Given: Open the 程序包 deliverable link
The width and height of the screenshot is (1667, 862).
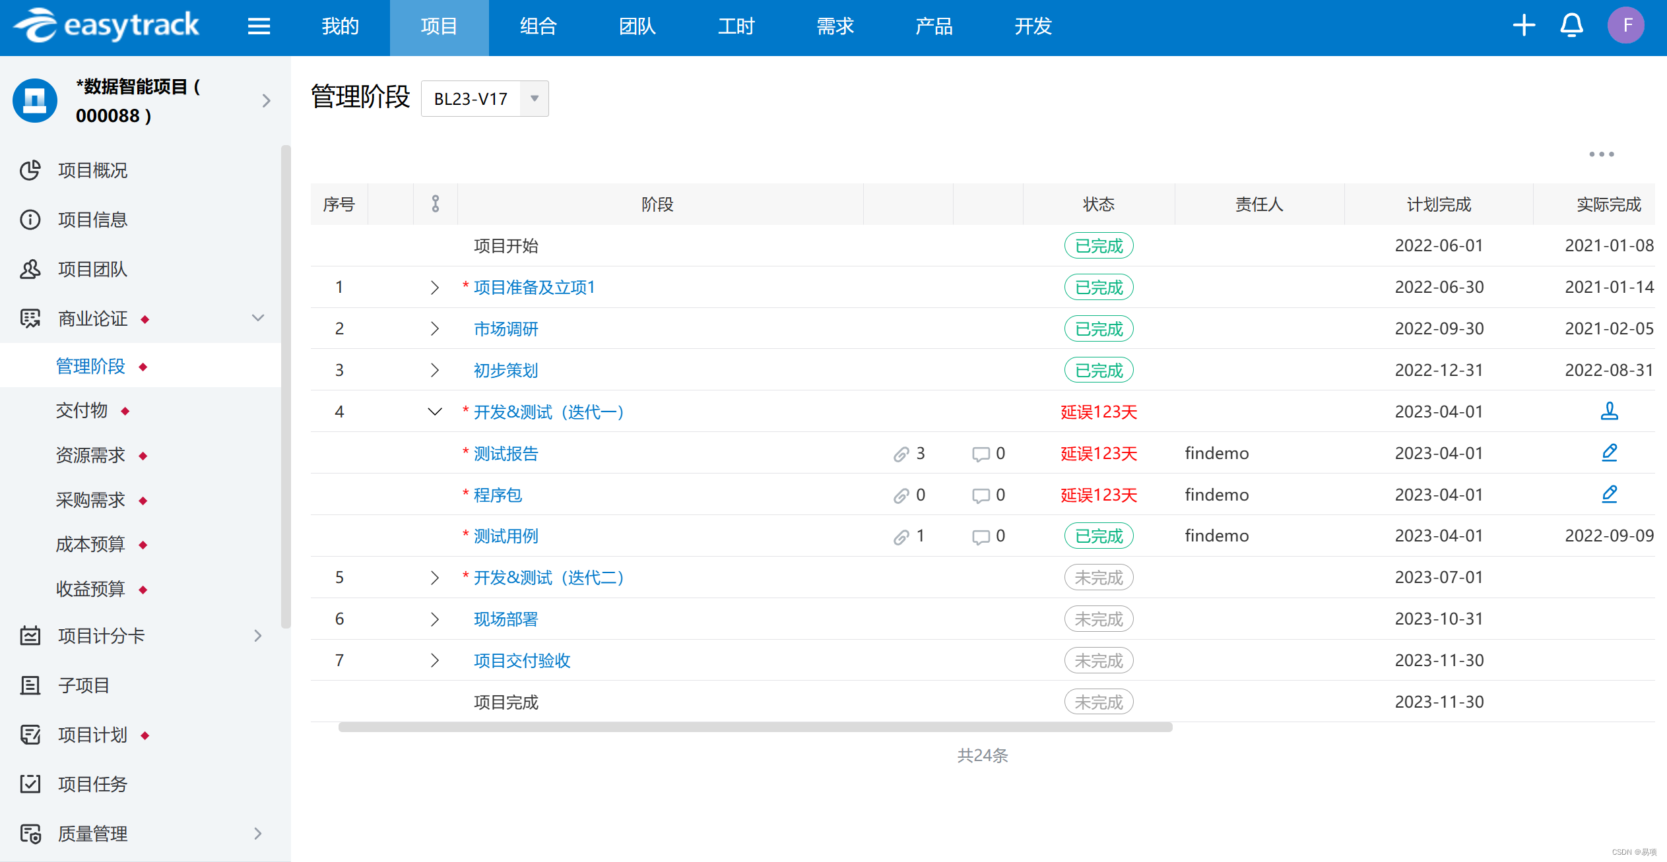Looking at the screenshot, I should (x=498, y=495).
